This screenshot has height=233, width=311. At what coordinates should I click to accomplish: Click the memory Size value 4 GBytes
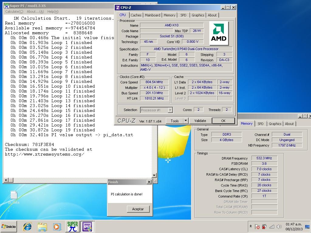(227, 140)
